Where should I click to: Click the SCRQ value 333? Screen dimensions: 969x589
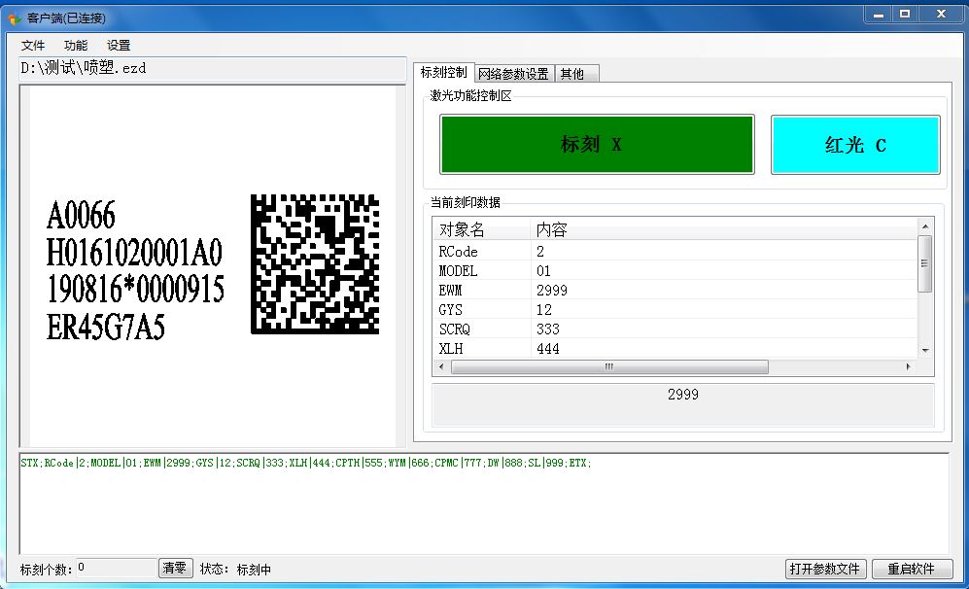coord(547,329)
